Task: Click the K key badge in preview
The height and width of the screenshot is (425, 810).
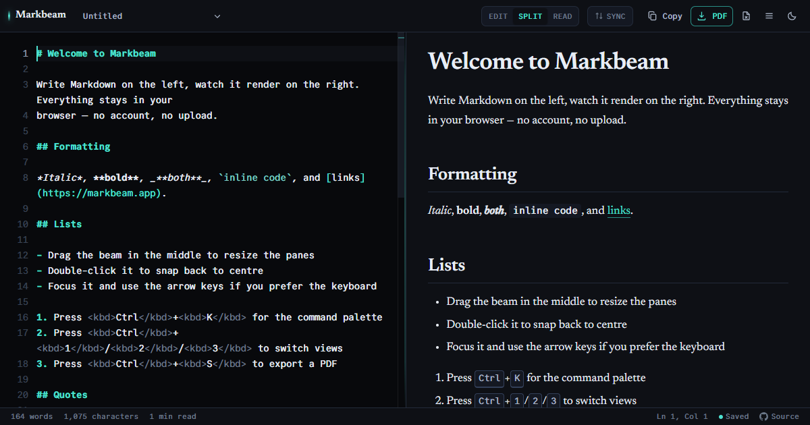Action: click(x=517, y=378)
